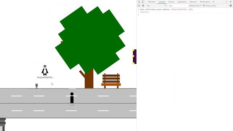Close the DevTools panel
This screenshot has width=233, height=131.
pos(231,2)
